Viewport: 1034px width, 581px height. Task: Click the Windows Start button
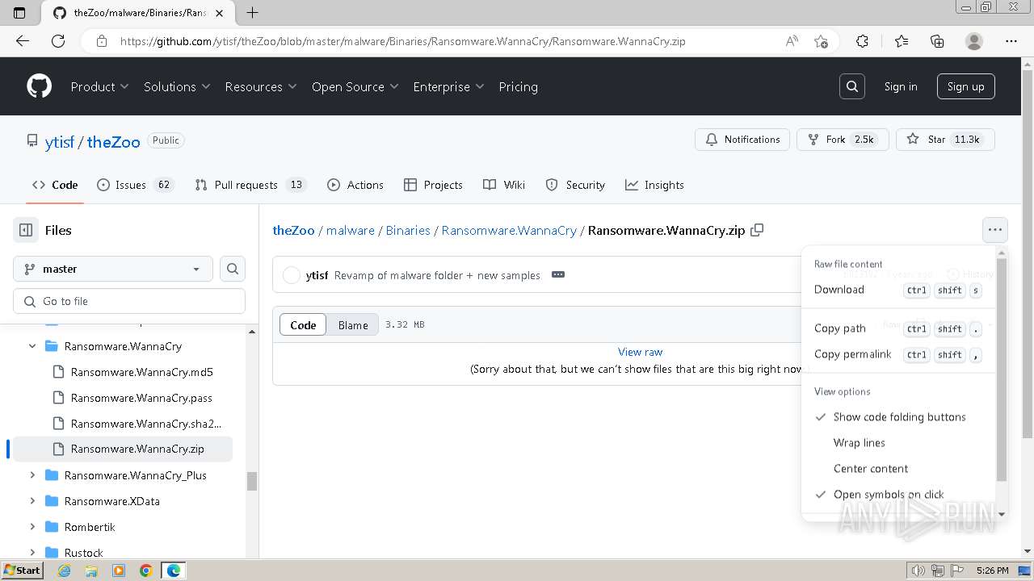pos(23,571)
